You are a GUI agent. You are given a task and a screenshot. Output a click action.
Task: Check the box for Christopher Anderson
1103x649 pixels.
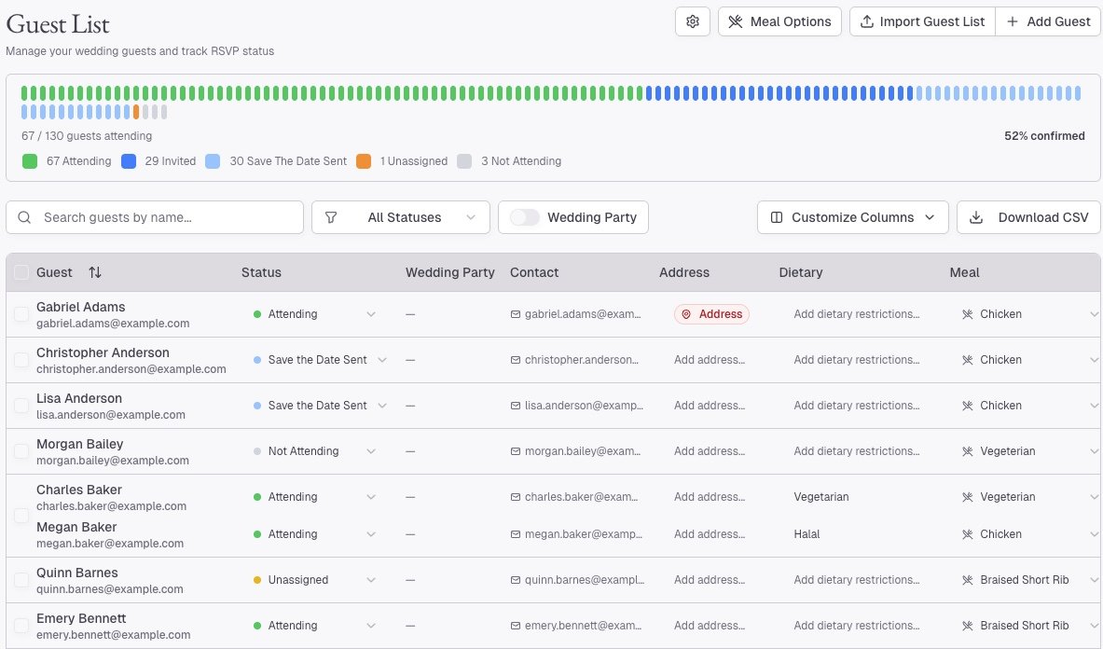tap(21, 360)
